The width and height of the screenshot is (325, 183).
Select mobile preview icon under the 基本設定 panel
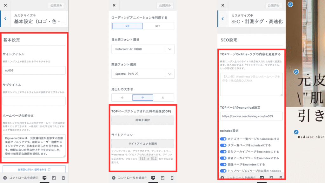point(63,178)
